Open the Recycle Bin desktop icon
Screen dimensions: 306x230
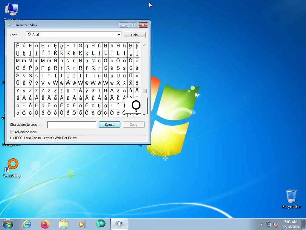click(x=291, y=199)
